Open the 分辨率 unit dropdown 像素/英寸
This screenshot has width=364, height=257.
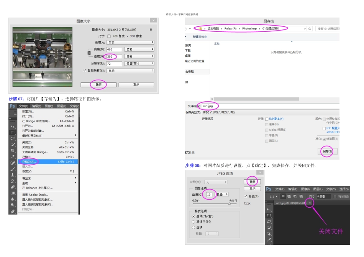point(139,63)
